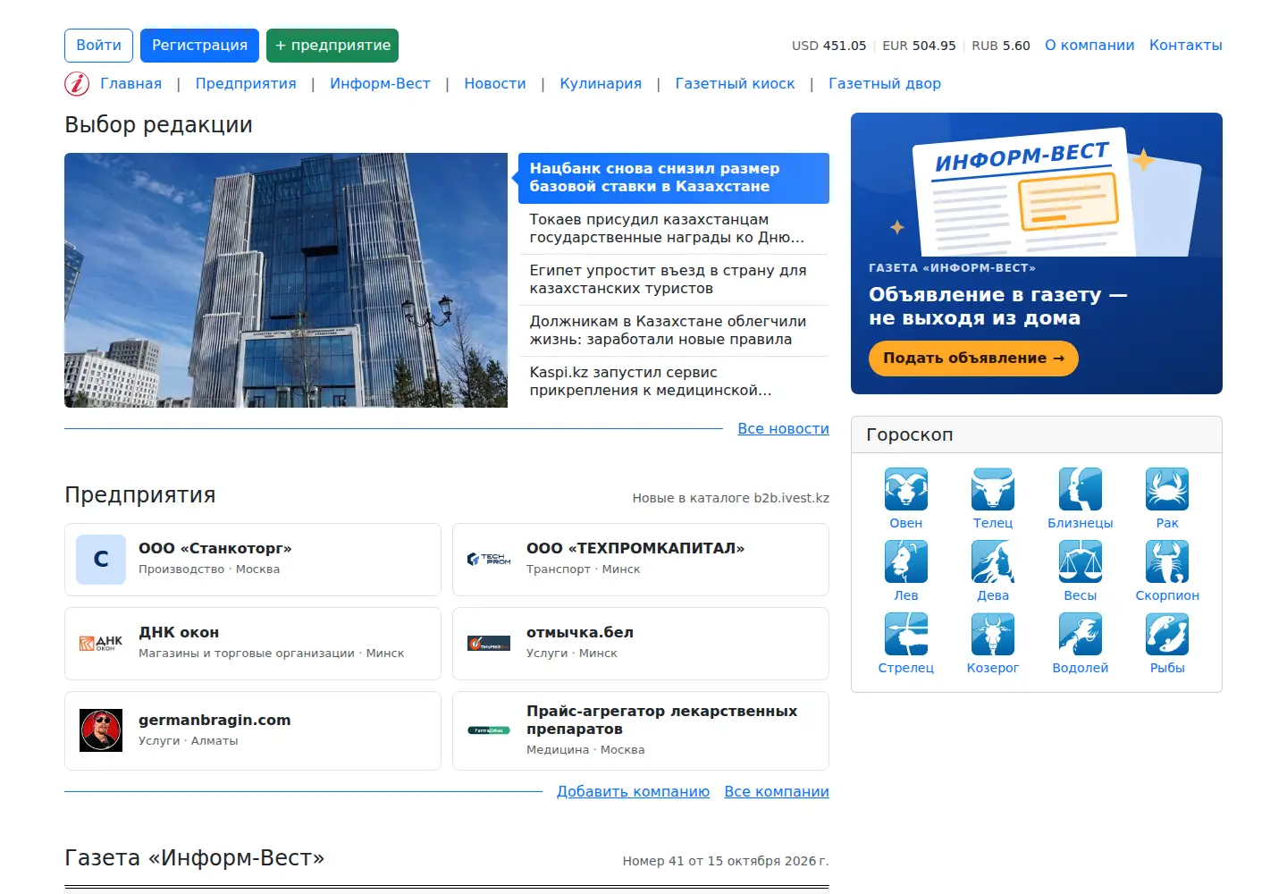
Task: Click the Войти login button
Action: [x=98, y=46]
